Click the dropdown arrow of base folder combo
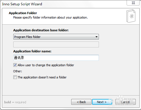Image resolution: width=141 pixels, height=110 pixels. coord(96,37)
